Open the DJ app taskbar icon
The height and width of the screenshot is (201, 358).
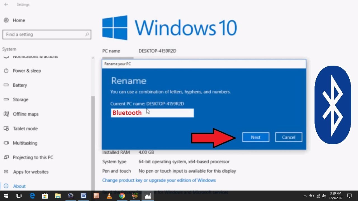71,196
